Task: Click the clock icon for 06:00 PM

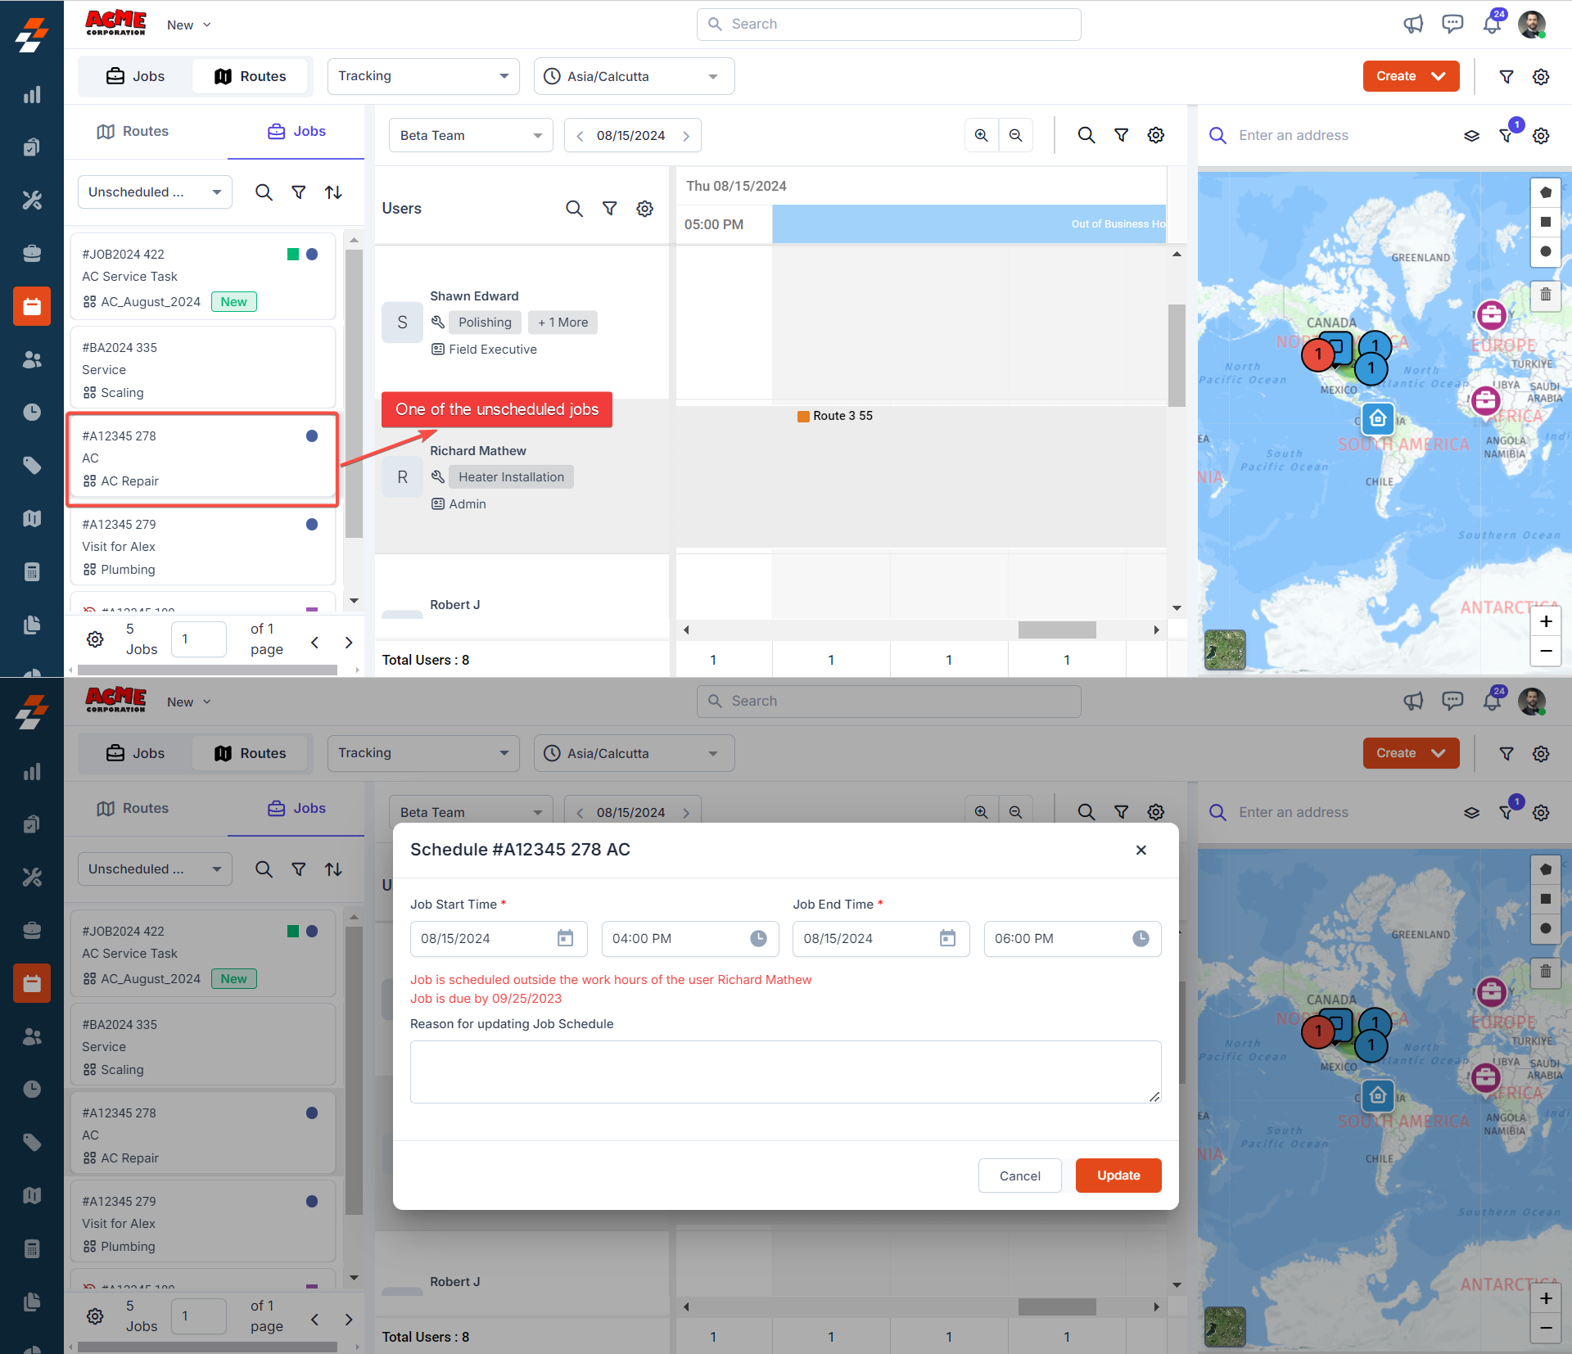Action: pyautogui.click(x=1141, y=938)
